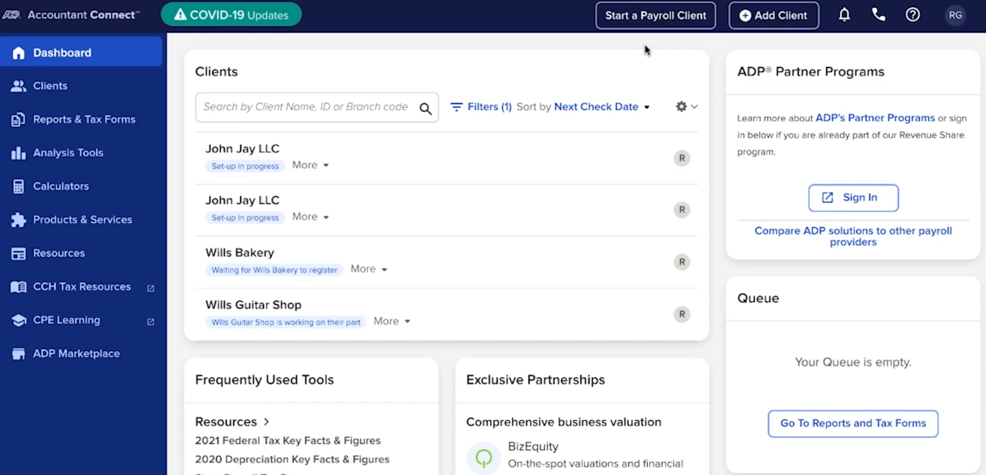Click the Wills Guitar Shop client name

(253, 305)
